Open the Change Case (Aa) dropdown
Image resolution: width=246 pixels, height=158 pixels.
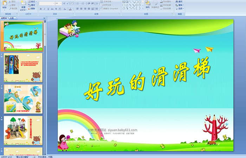point(65,9)
